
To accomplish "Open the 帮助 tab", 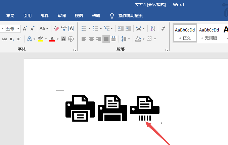I will coord(96,15).
